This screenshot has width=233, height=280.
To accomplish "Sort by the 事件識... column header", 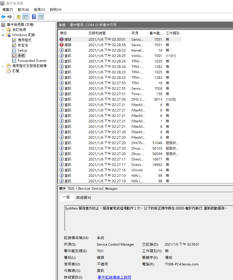I will [155, 33].
